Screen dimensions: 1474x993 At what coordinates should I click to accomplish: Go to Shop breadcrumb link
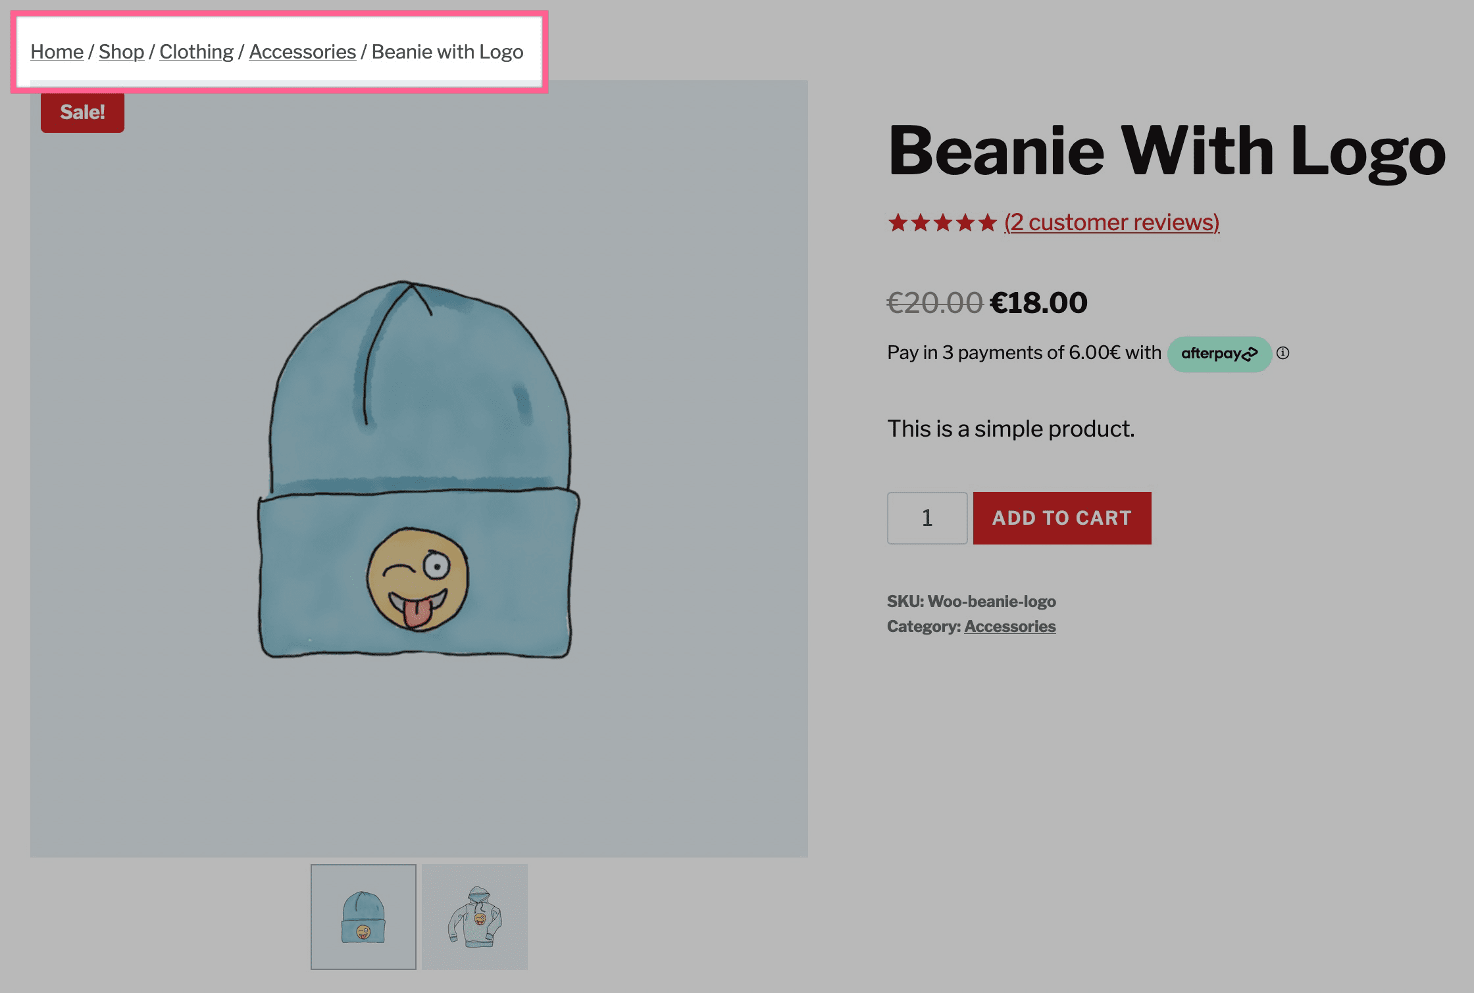tap(121, 52)
